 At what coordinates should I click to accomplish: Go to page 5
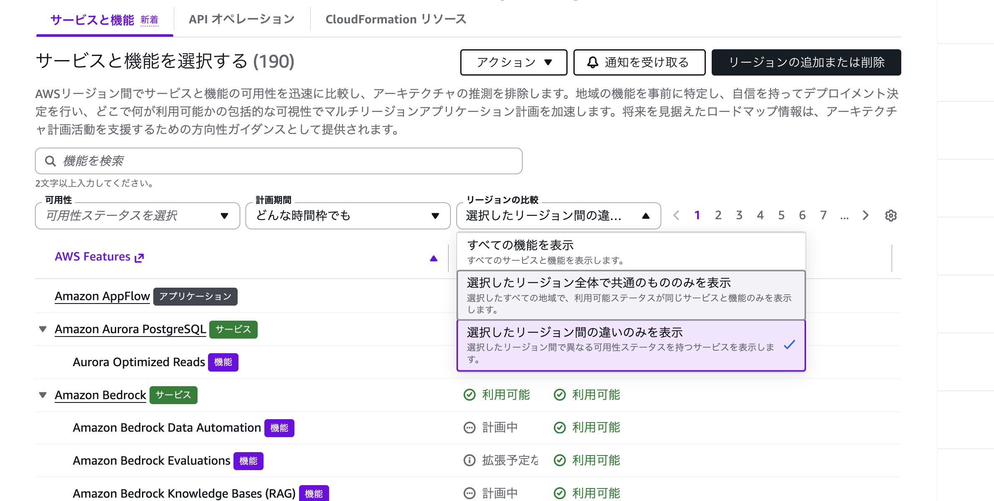781,215
